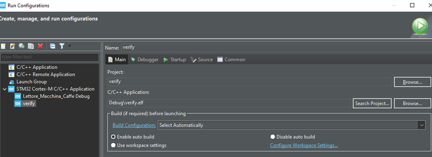The image size is (432, 157).
Task: Click the Export launch configuration icon
Action: point(22,46)
